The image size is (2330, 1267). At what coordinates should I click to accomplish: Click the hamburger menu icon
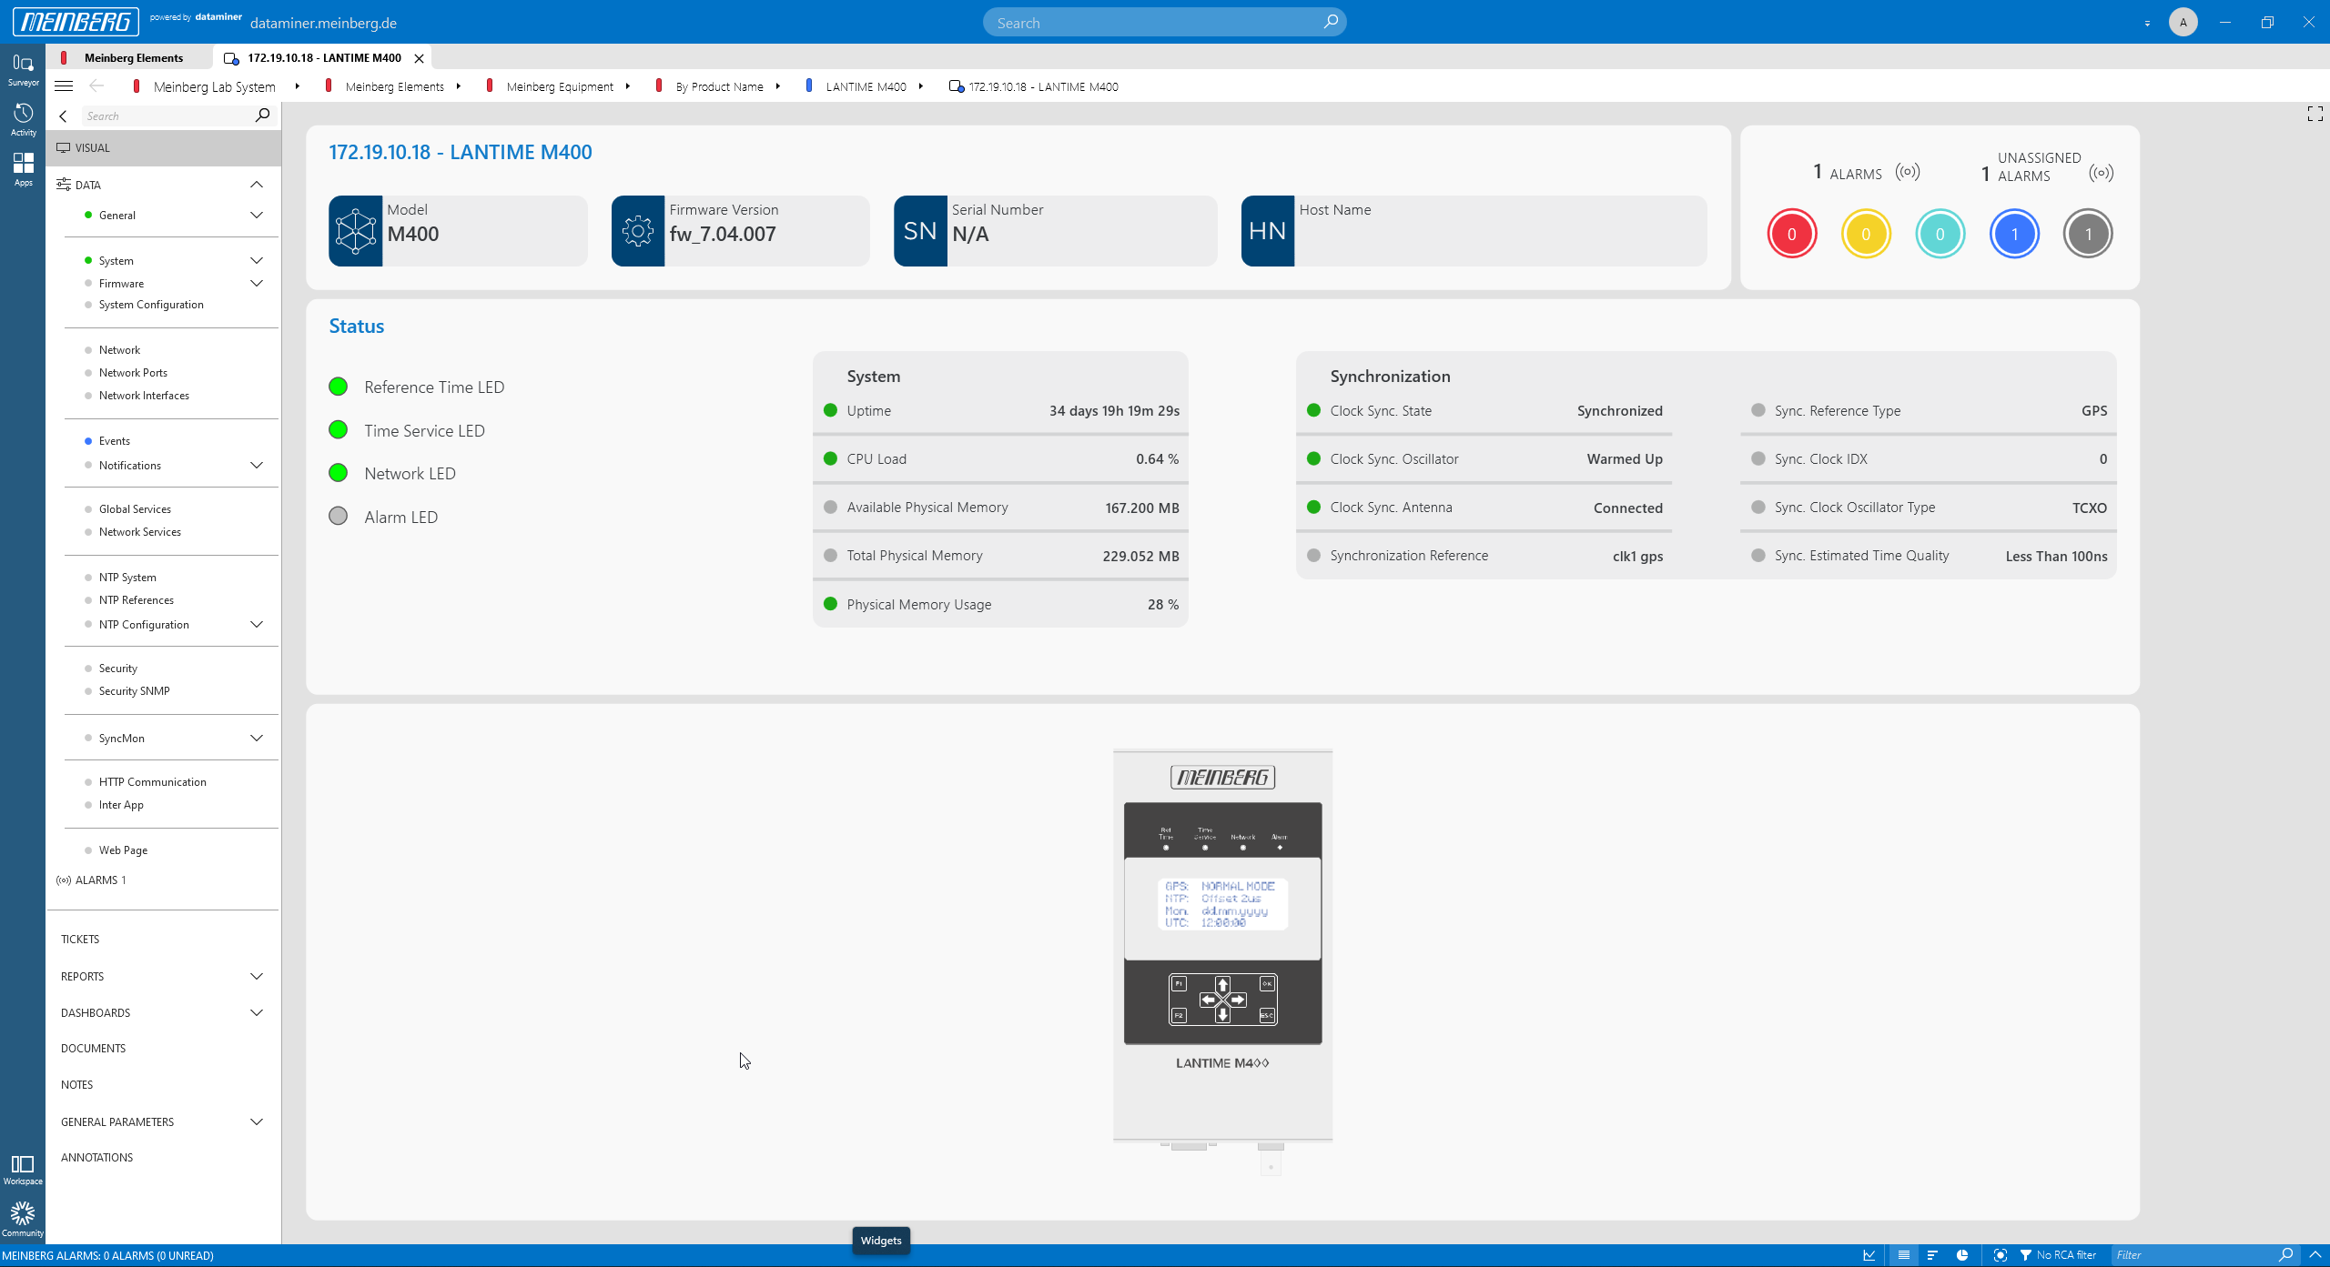64,86
